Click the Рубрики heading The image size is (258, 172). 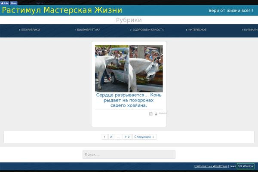[x=129, y=20]
